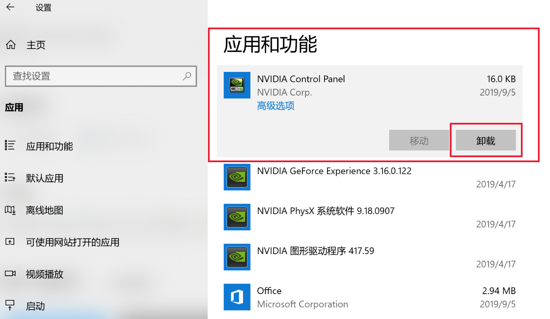The height and width of the screenshot is (319, 550).
Task: Select the 启动 sidebar icon
Action: [10, 305]
